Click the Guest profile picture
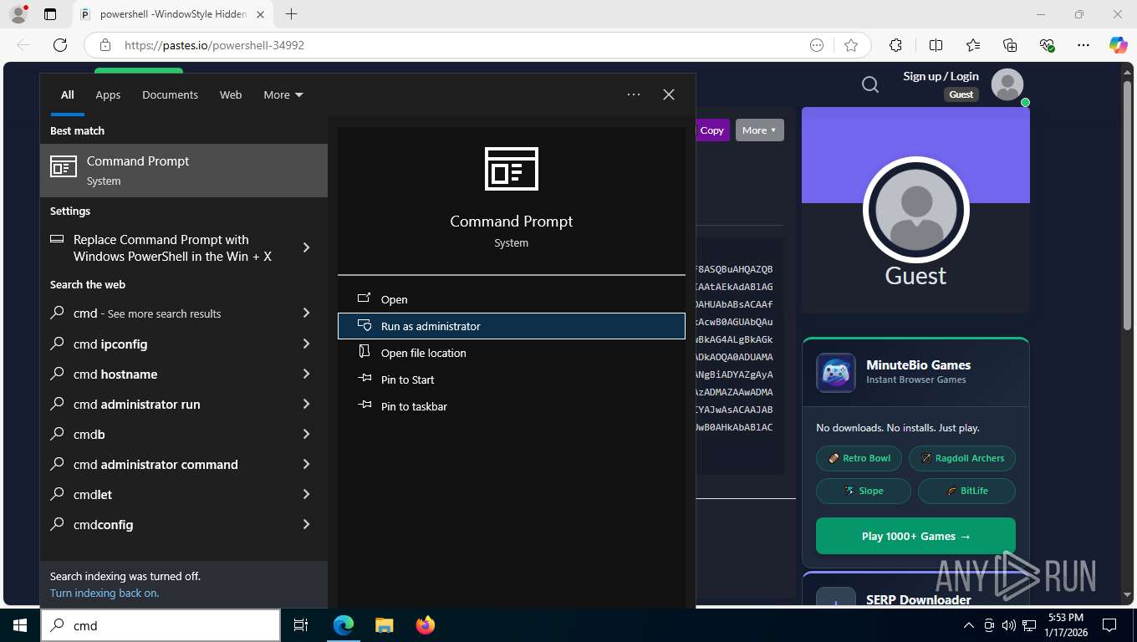This screenshot has width=1137, height=642. (915, 209)
